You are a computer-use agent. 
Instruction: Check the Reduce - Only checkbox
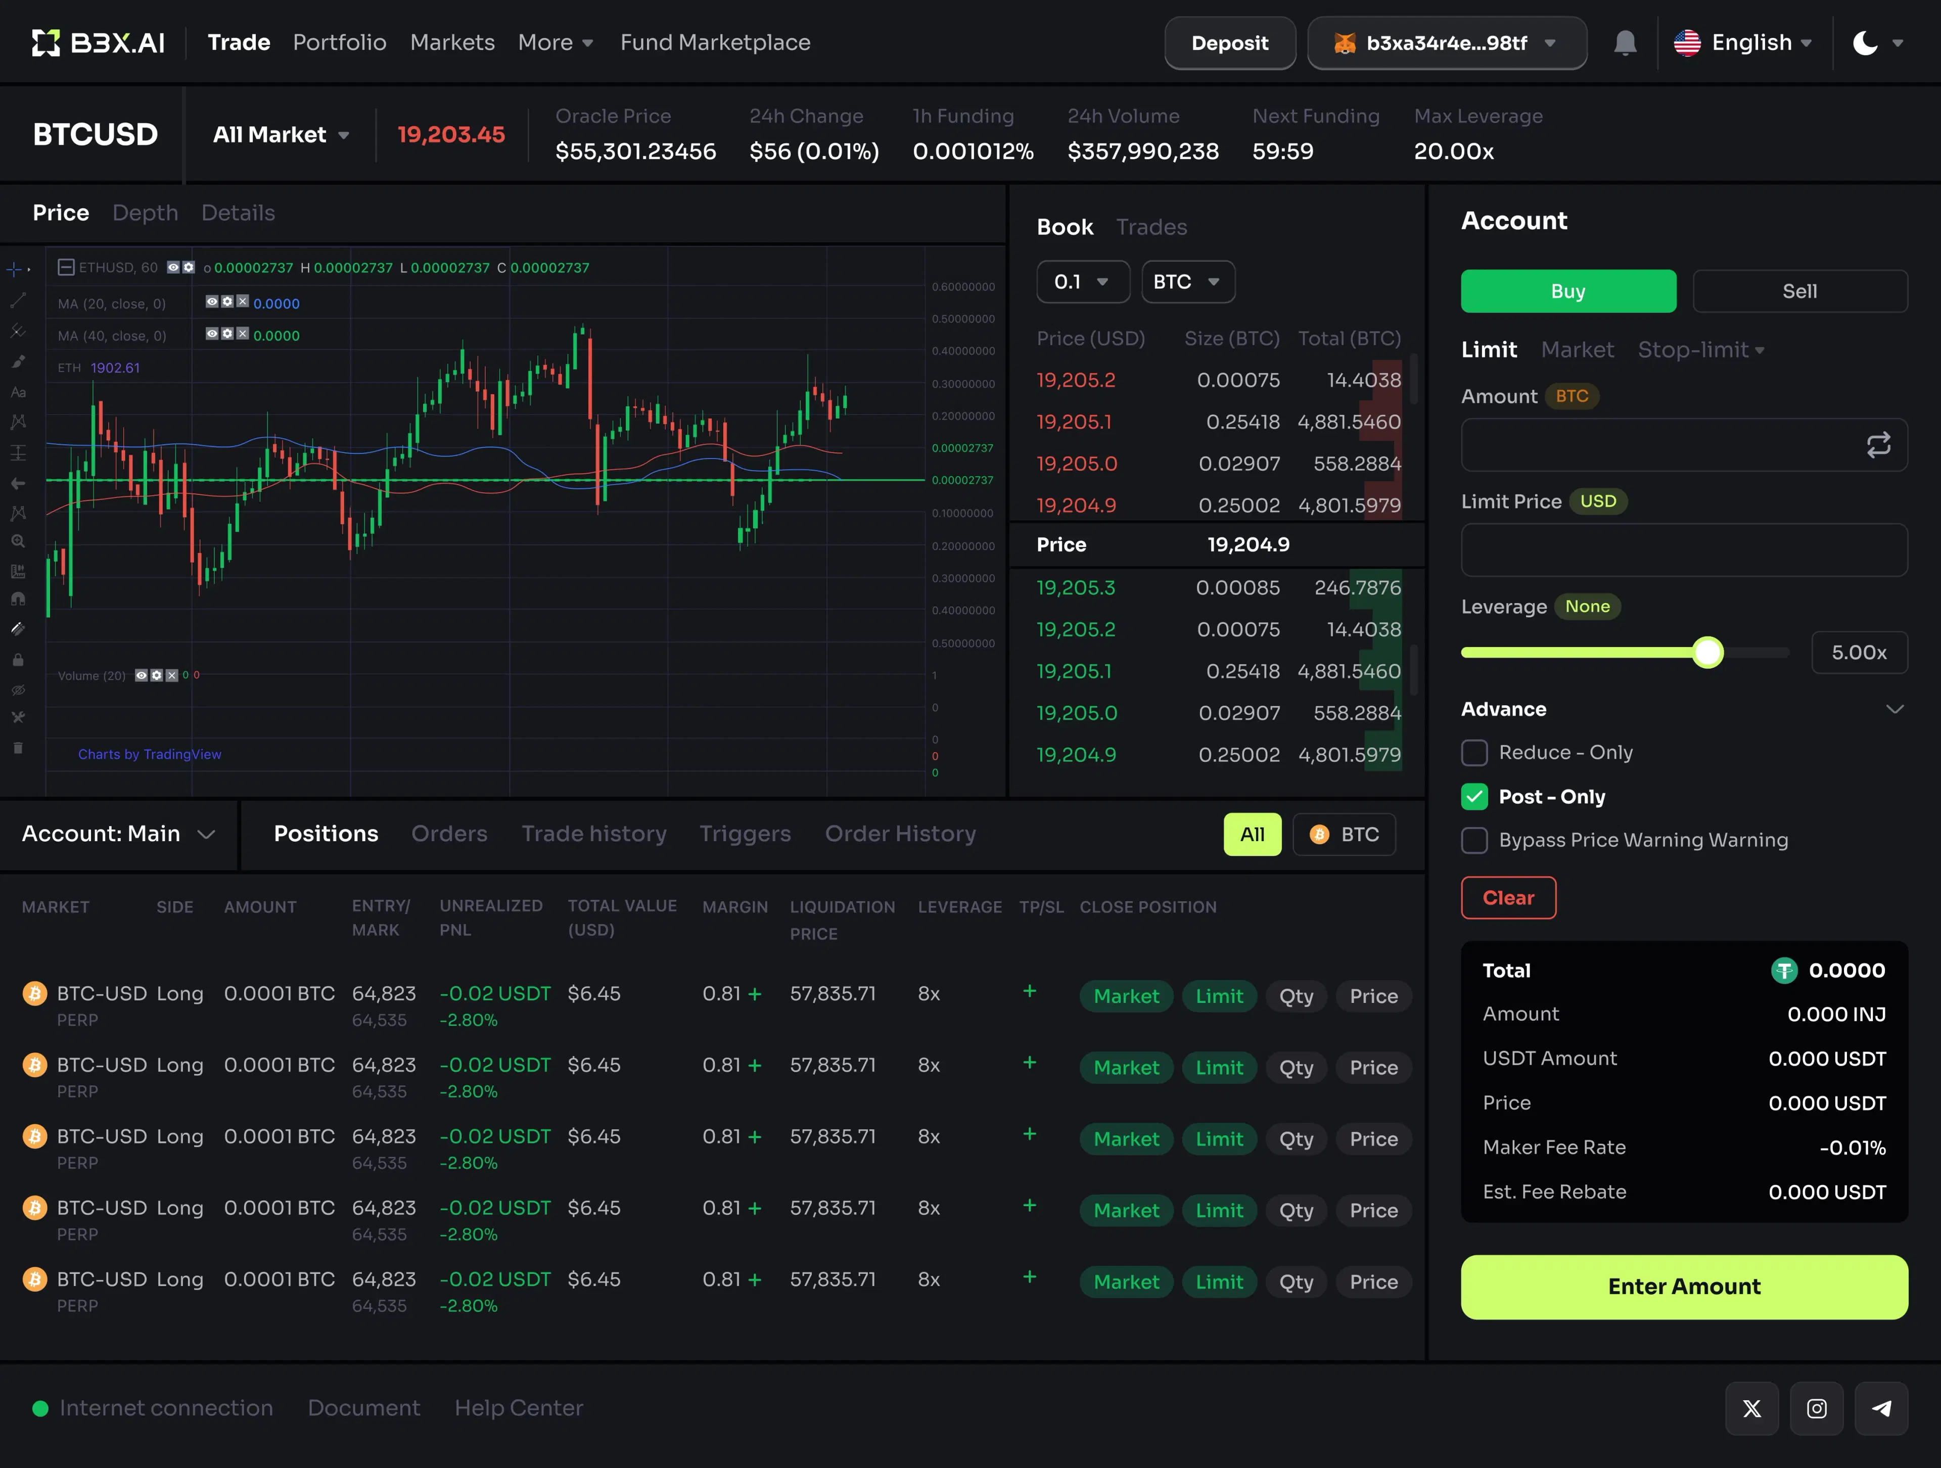pyautogui.click(x=1474, y=753)
